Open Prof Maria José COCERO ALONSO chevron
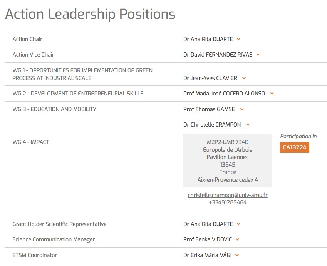The image size is (327, 266). coord(272,94)
